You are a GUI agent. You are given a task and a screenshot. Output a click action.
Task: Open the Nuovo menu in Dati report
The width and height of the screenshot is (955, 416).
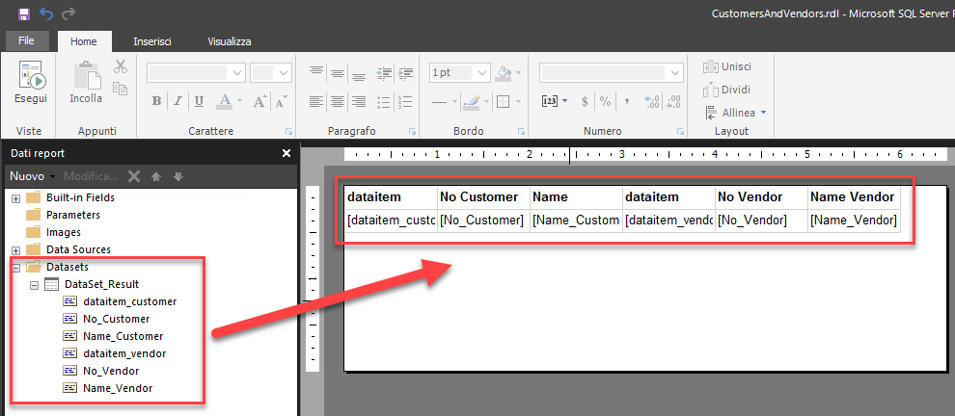(32, 176)
